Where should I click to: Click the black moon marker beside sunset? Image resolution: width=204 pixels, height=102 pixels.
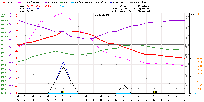click(x=156, y=92)
